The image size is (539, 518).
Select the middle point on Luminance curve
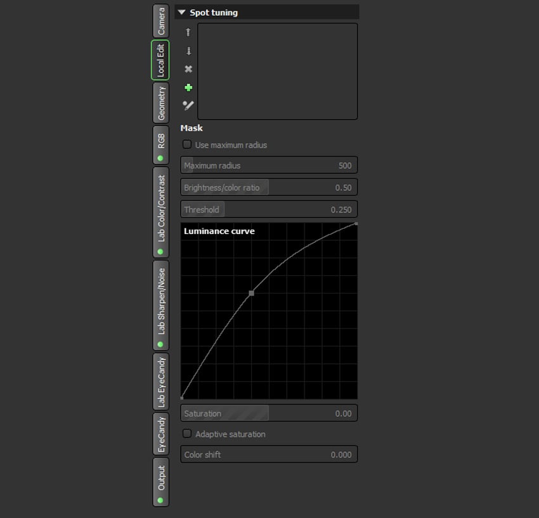coord(251,293)
